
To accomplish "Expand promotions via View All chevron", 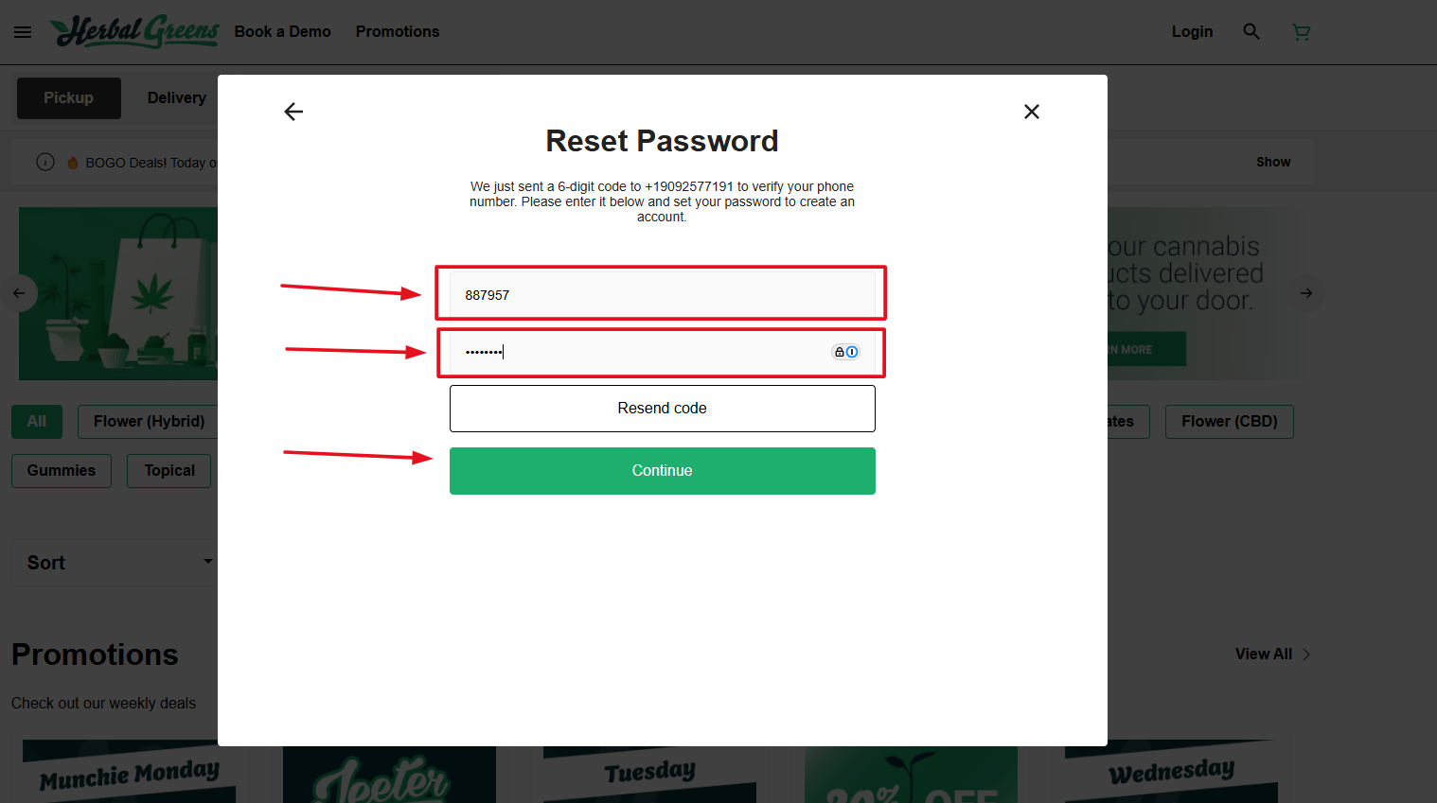I will [1306, 655].
